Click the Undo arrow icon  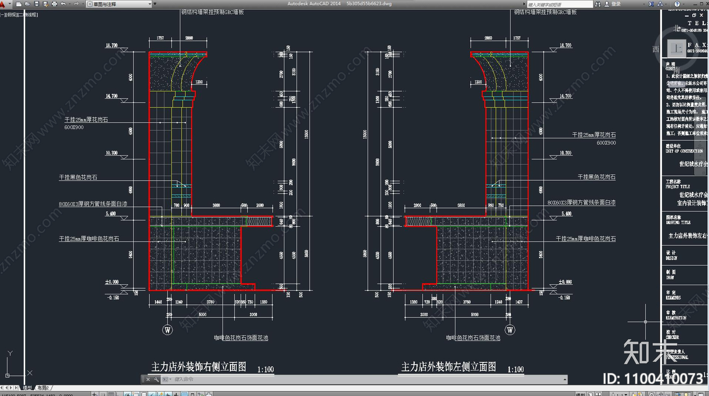coord(63,4)
